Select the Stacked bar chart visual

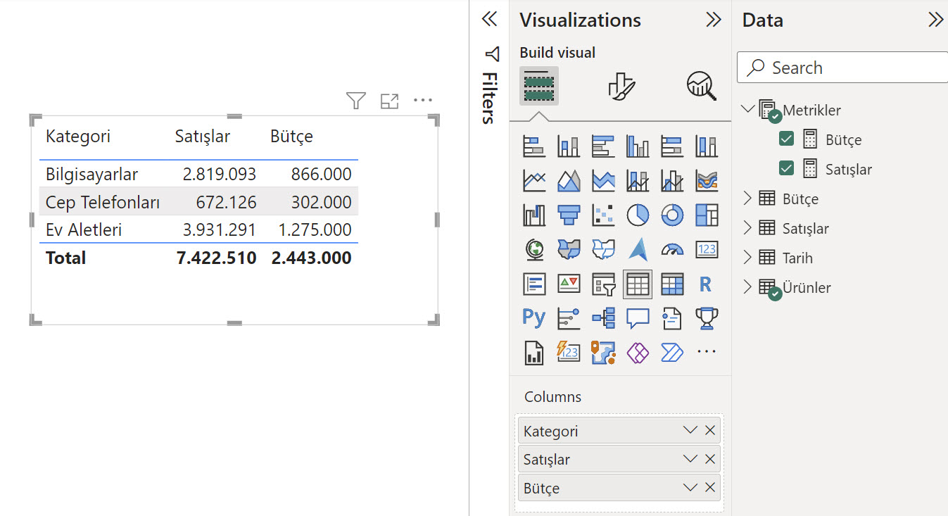tap(534, 146)
